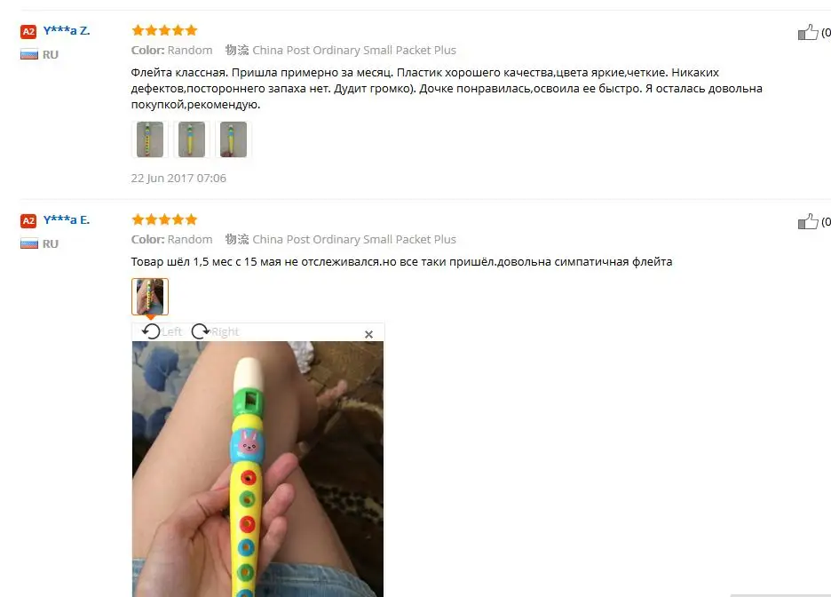
Task: Click five-star rating on second review
Action: [x=164, y=219]
